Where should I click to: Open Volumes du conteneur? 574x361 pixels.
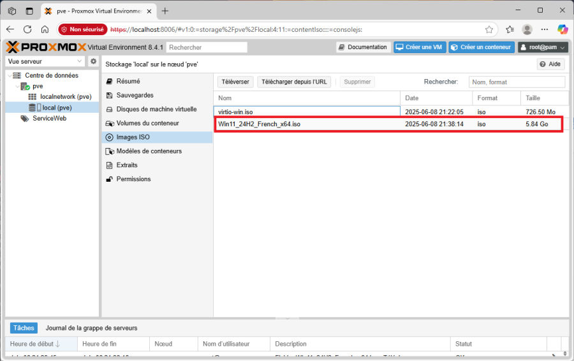[x=157, y=123]
